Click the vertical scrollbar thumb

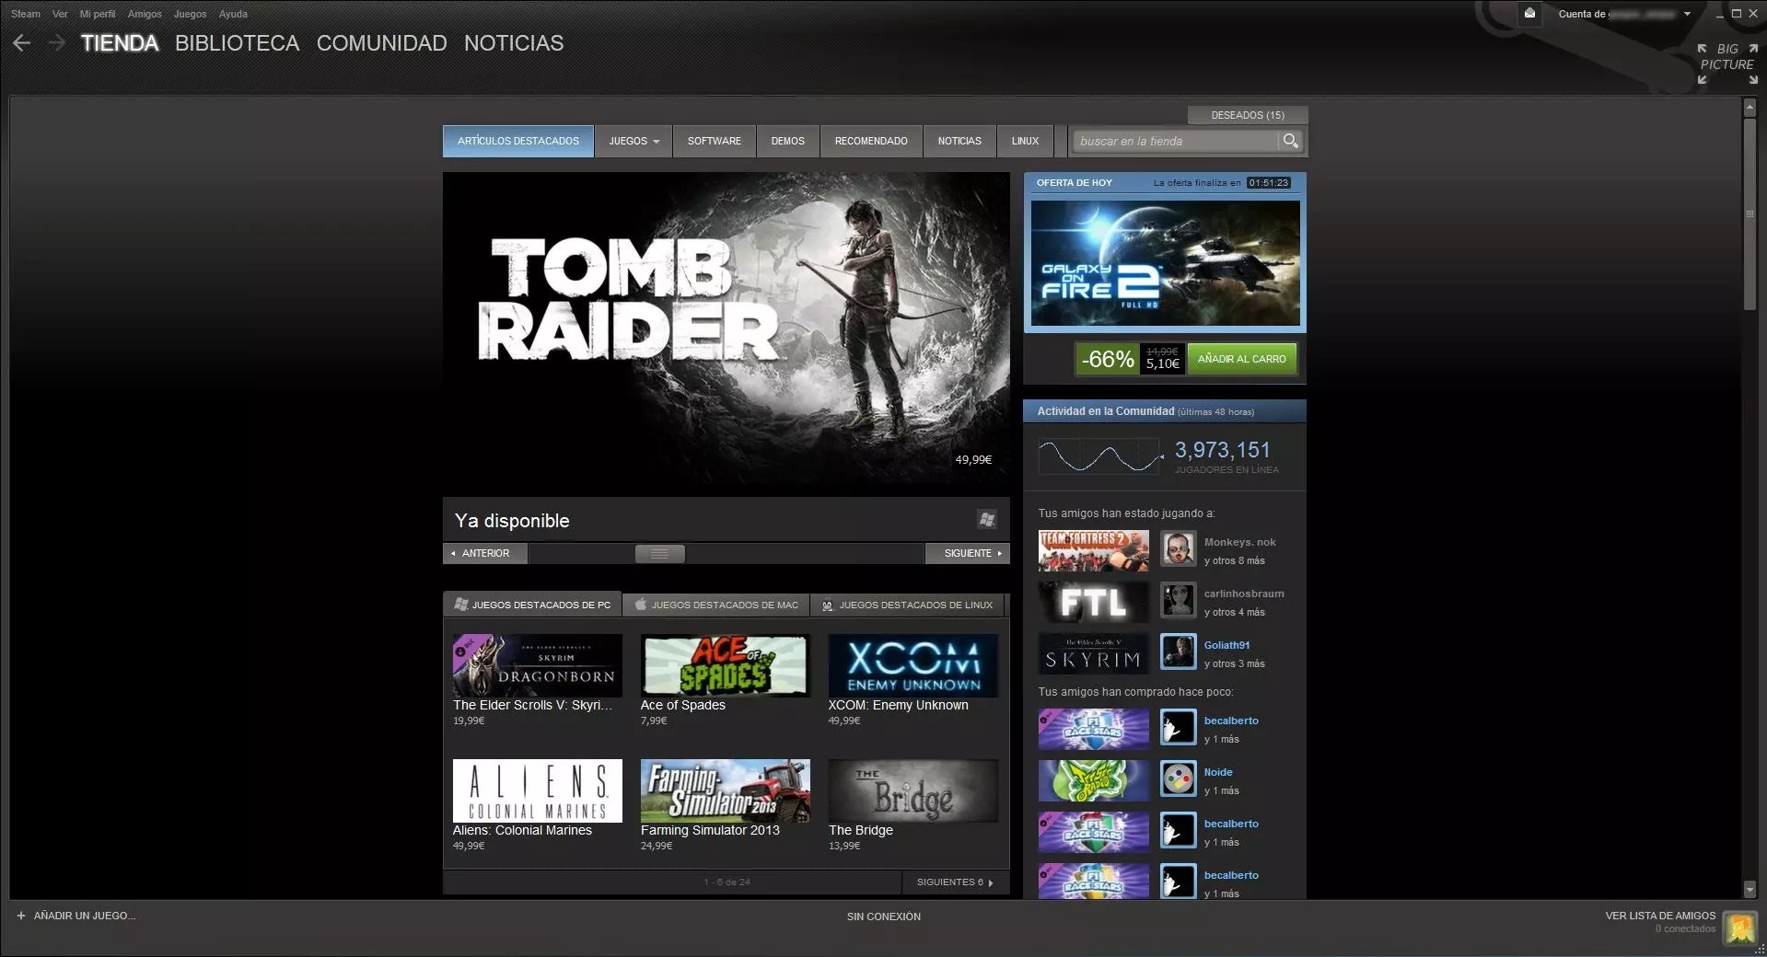pyautogui.click(x=1750, y=213)
